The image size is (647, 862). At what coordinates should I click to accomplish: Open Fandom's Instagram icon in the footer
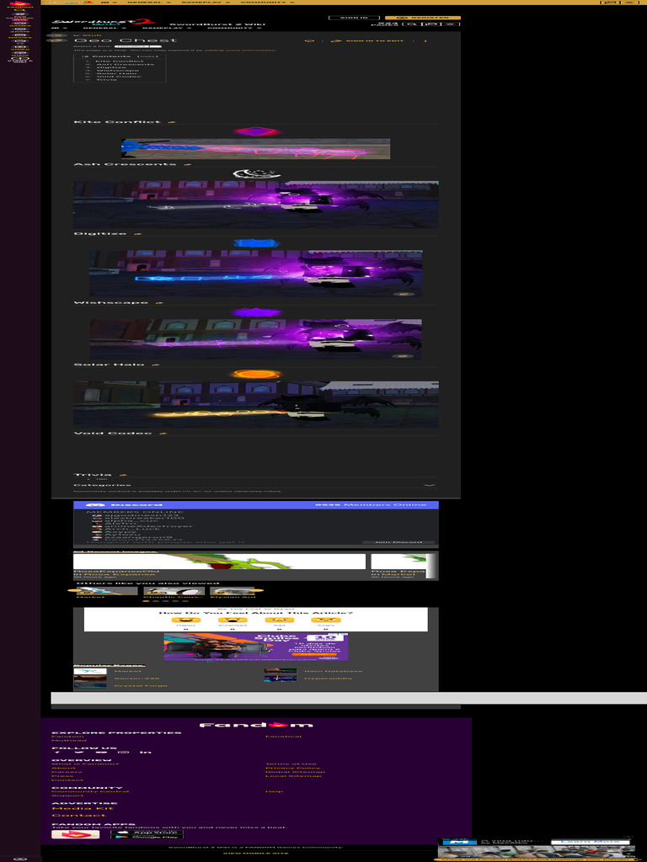coord(125,752)
